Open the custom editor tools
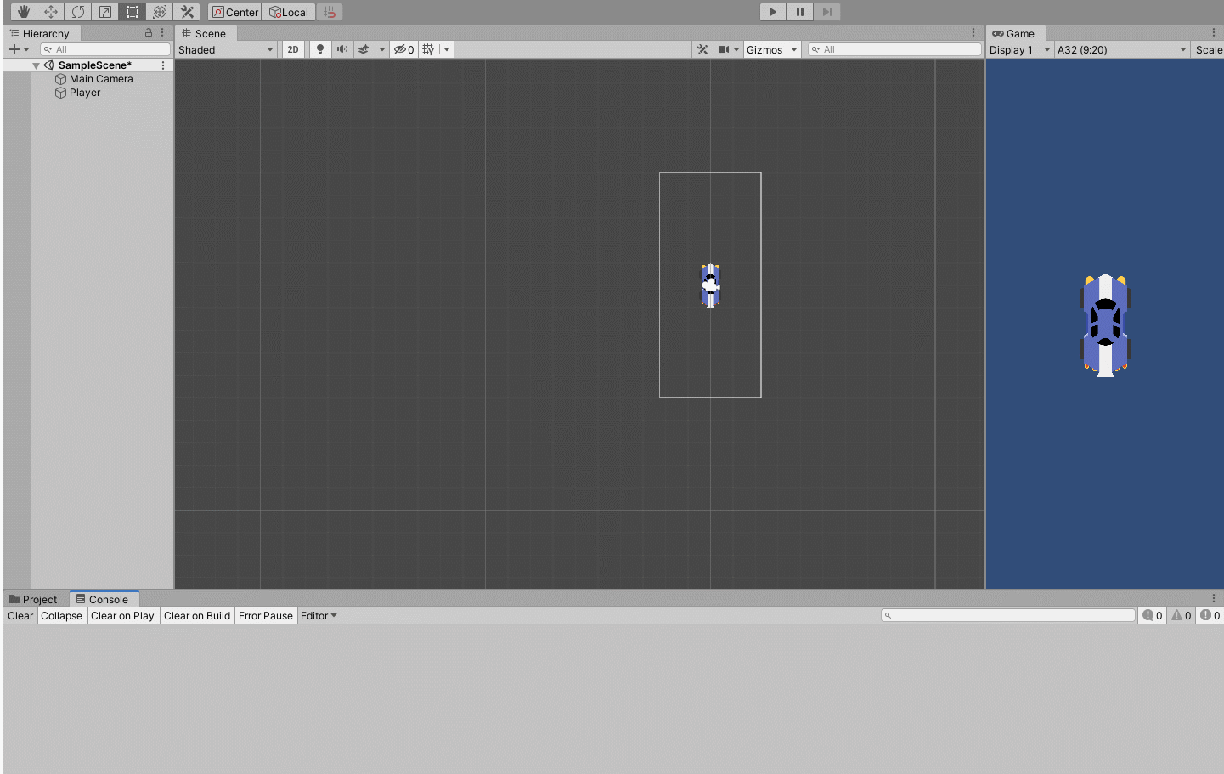Screen dimensions: 1224x774 point(188,12)
